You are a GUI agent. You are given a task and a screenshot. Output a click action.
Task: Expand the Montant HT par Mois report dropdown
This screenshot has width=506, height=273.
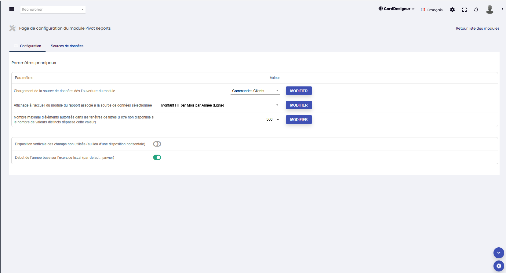(x=220, y=105)
